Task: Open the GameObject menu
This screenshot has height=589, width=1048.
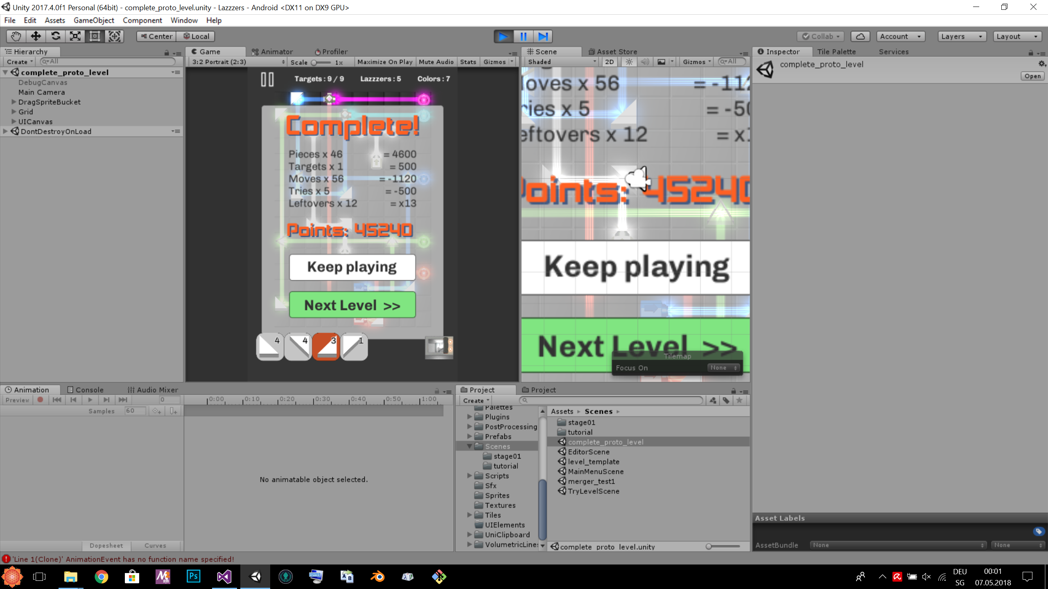Action: tap(94, 20)
